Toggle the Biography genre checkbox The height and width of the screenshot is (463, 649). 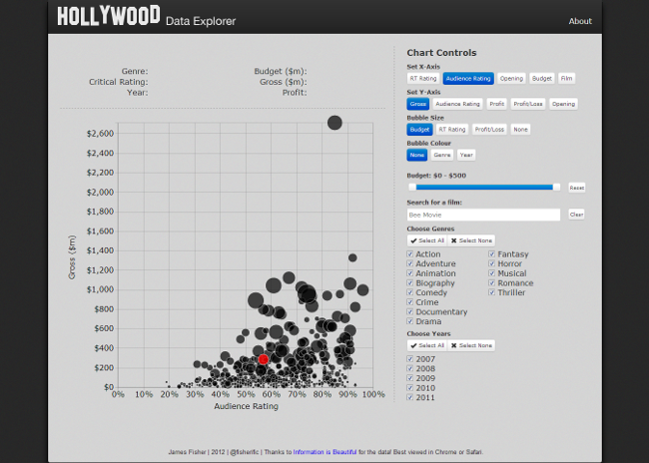409,283
